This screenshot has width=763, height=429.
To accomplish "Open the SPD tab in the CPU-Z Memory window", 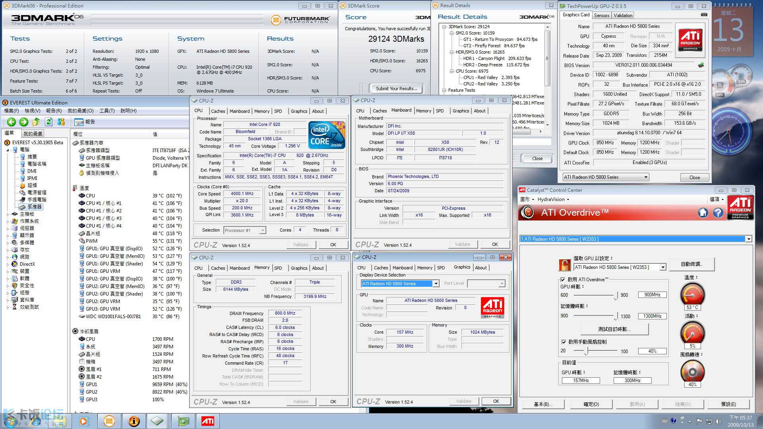I will (278, 268).
